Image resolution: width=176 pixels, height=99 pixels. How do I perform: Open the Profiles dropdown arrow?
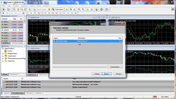(10, 9)
